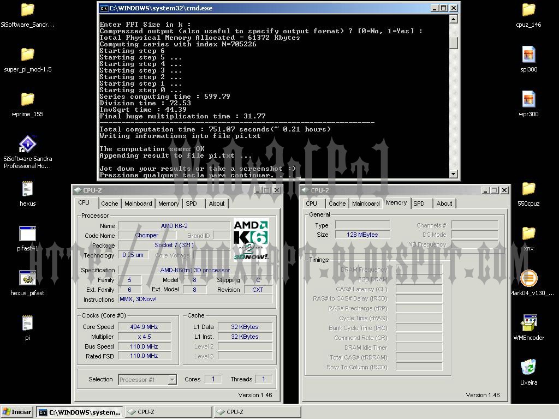Image resolution: width=559 pixels, height=419 pixels.
Task: Click the Threads value field
Action: pos(264,379)
